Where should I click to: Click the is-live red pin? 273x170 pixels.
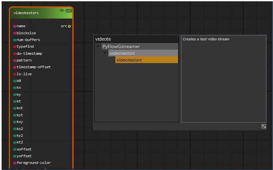(15, 74)
